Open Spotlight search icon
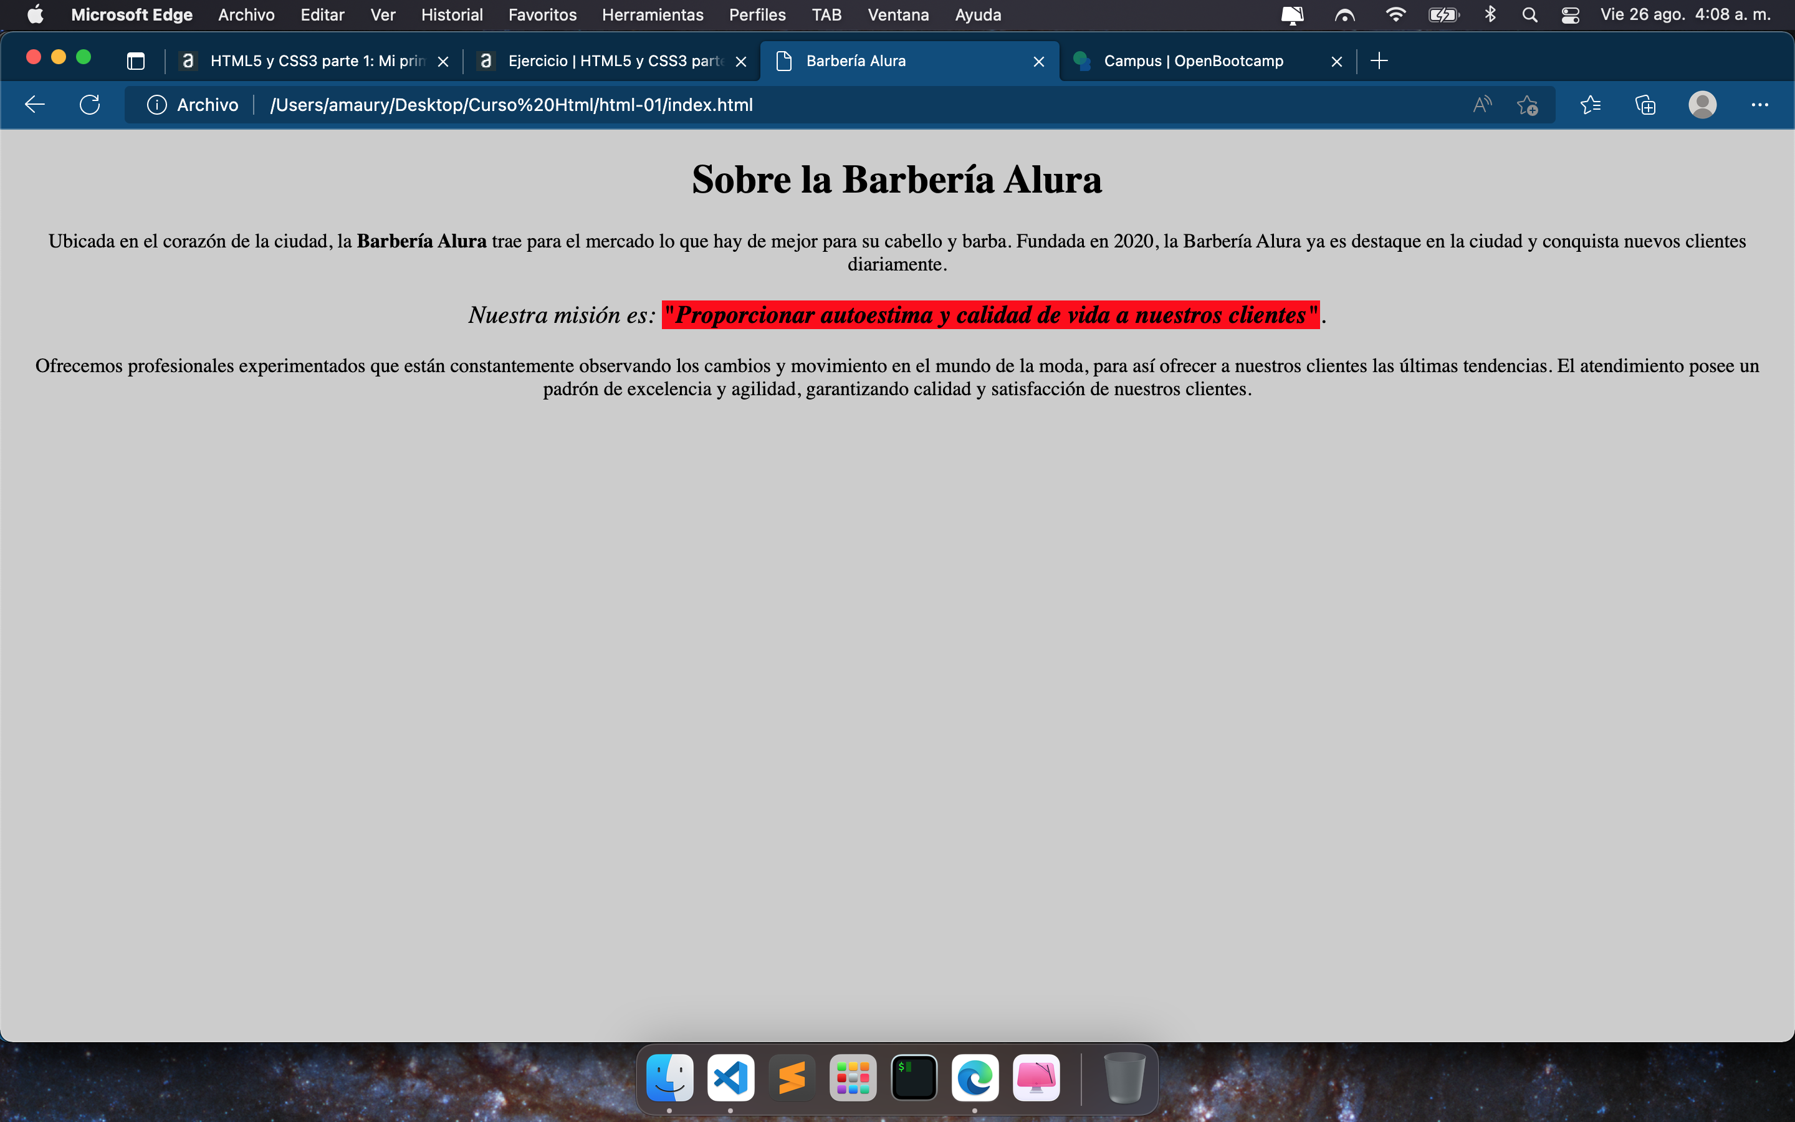 [1529, 15]
